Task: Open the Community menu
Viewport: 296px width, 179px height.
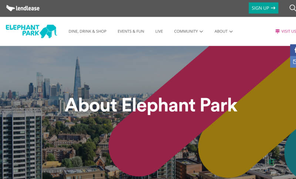Action: coord(188,31)
